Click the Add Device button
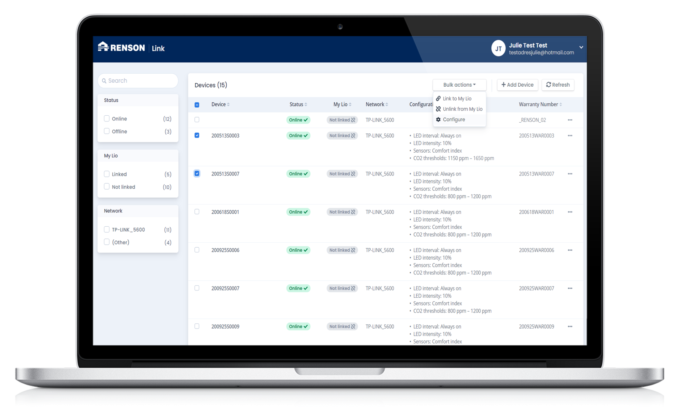Screen dimensions: 680x408 (517, 85)
